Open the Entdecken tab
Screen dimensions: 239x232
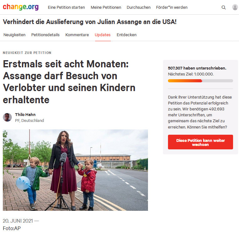pyautogui.click(x=126, y=35)
